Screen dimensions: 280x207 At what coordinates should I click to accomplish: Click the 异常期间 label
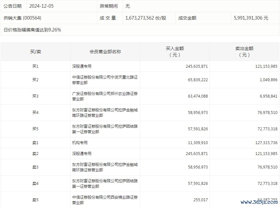pos(109,6)
